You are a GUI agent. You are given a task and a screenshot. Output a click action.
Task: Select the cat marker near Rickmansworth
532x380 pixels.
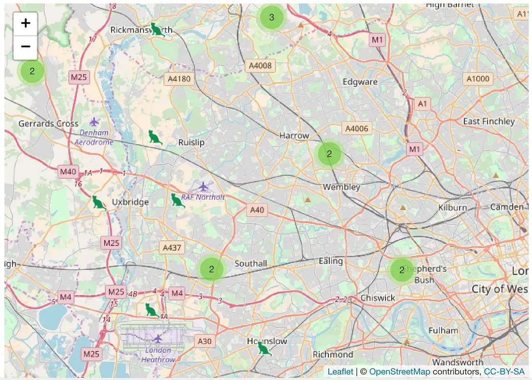pyautogui.click(x=157, y=29)
